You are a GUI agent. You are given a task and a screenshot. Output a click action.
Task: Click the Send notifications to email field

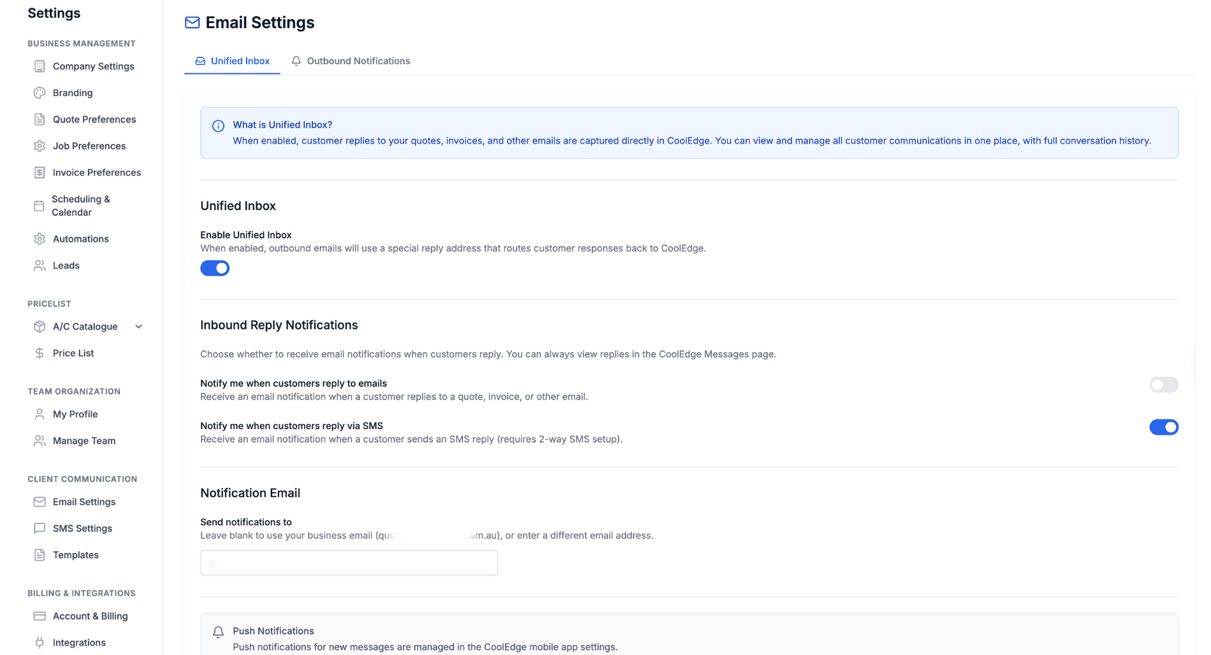tap(348, 562)
